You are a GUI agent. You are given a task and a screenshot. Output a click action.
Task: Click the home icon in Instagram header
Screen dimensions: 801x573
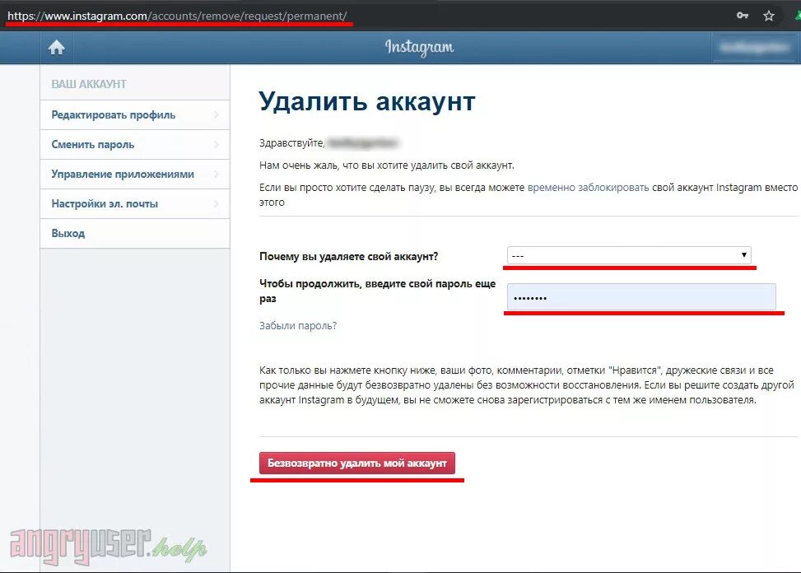pyautogui.click(x=57, y=48)
